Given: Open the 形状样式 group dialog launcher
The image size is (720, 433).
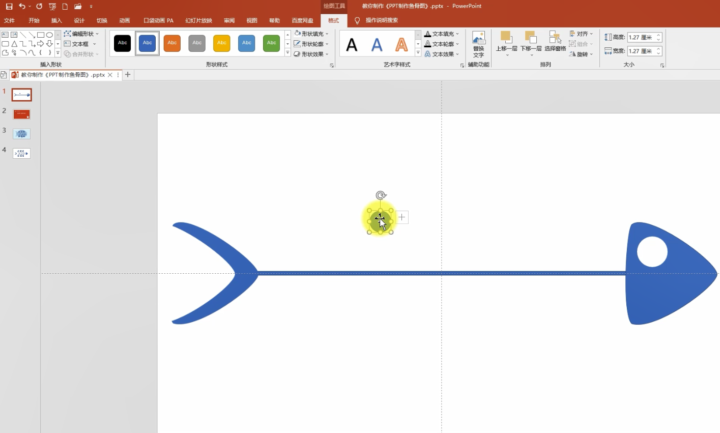Looking at the screenshot, I should (332, 66).
